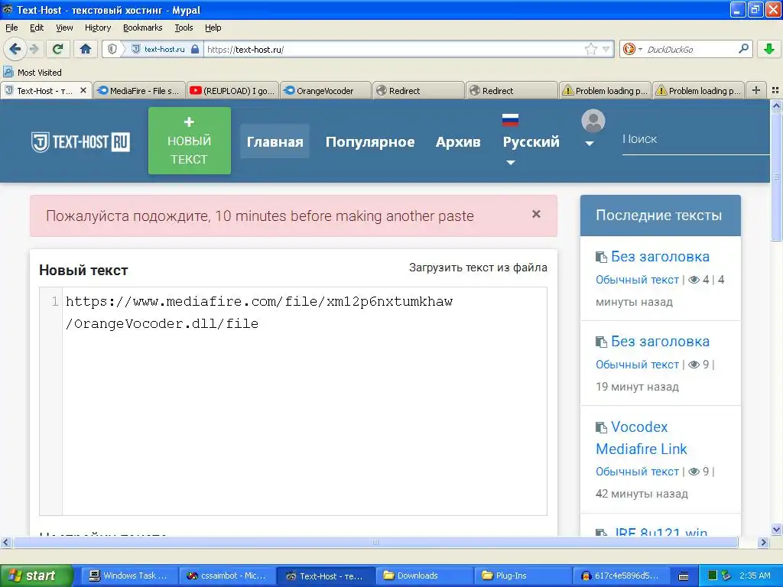Show the list of all tabs
The height and width of the screenshot is (587, 783).
[x=775, y=90]
